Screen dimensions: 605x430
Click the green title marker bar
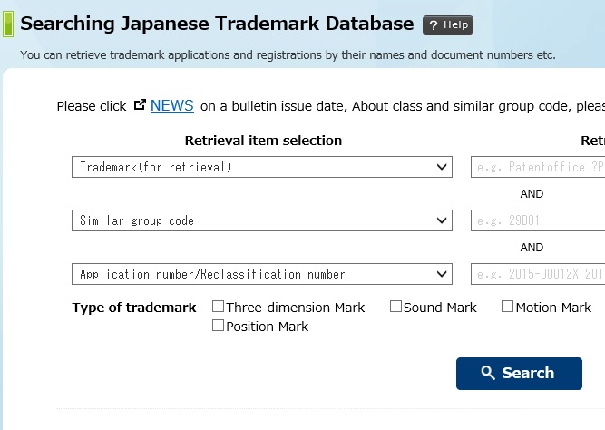click(x=8, y=24)
